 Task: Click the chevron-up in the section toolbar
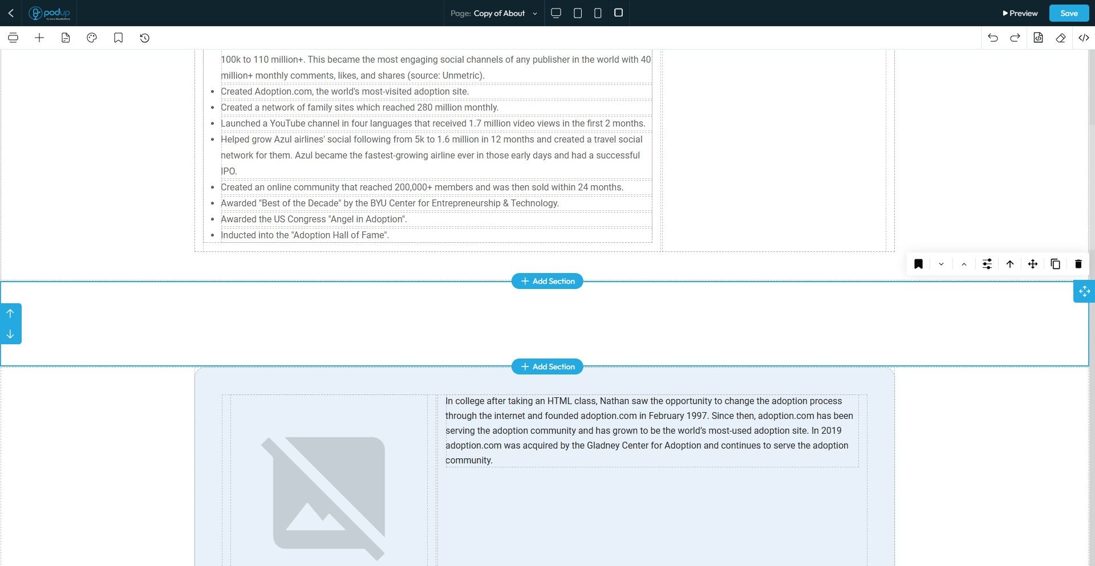964,264
